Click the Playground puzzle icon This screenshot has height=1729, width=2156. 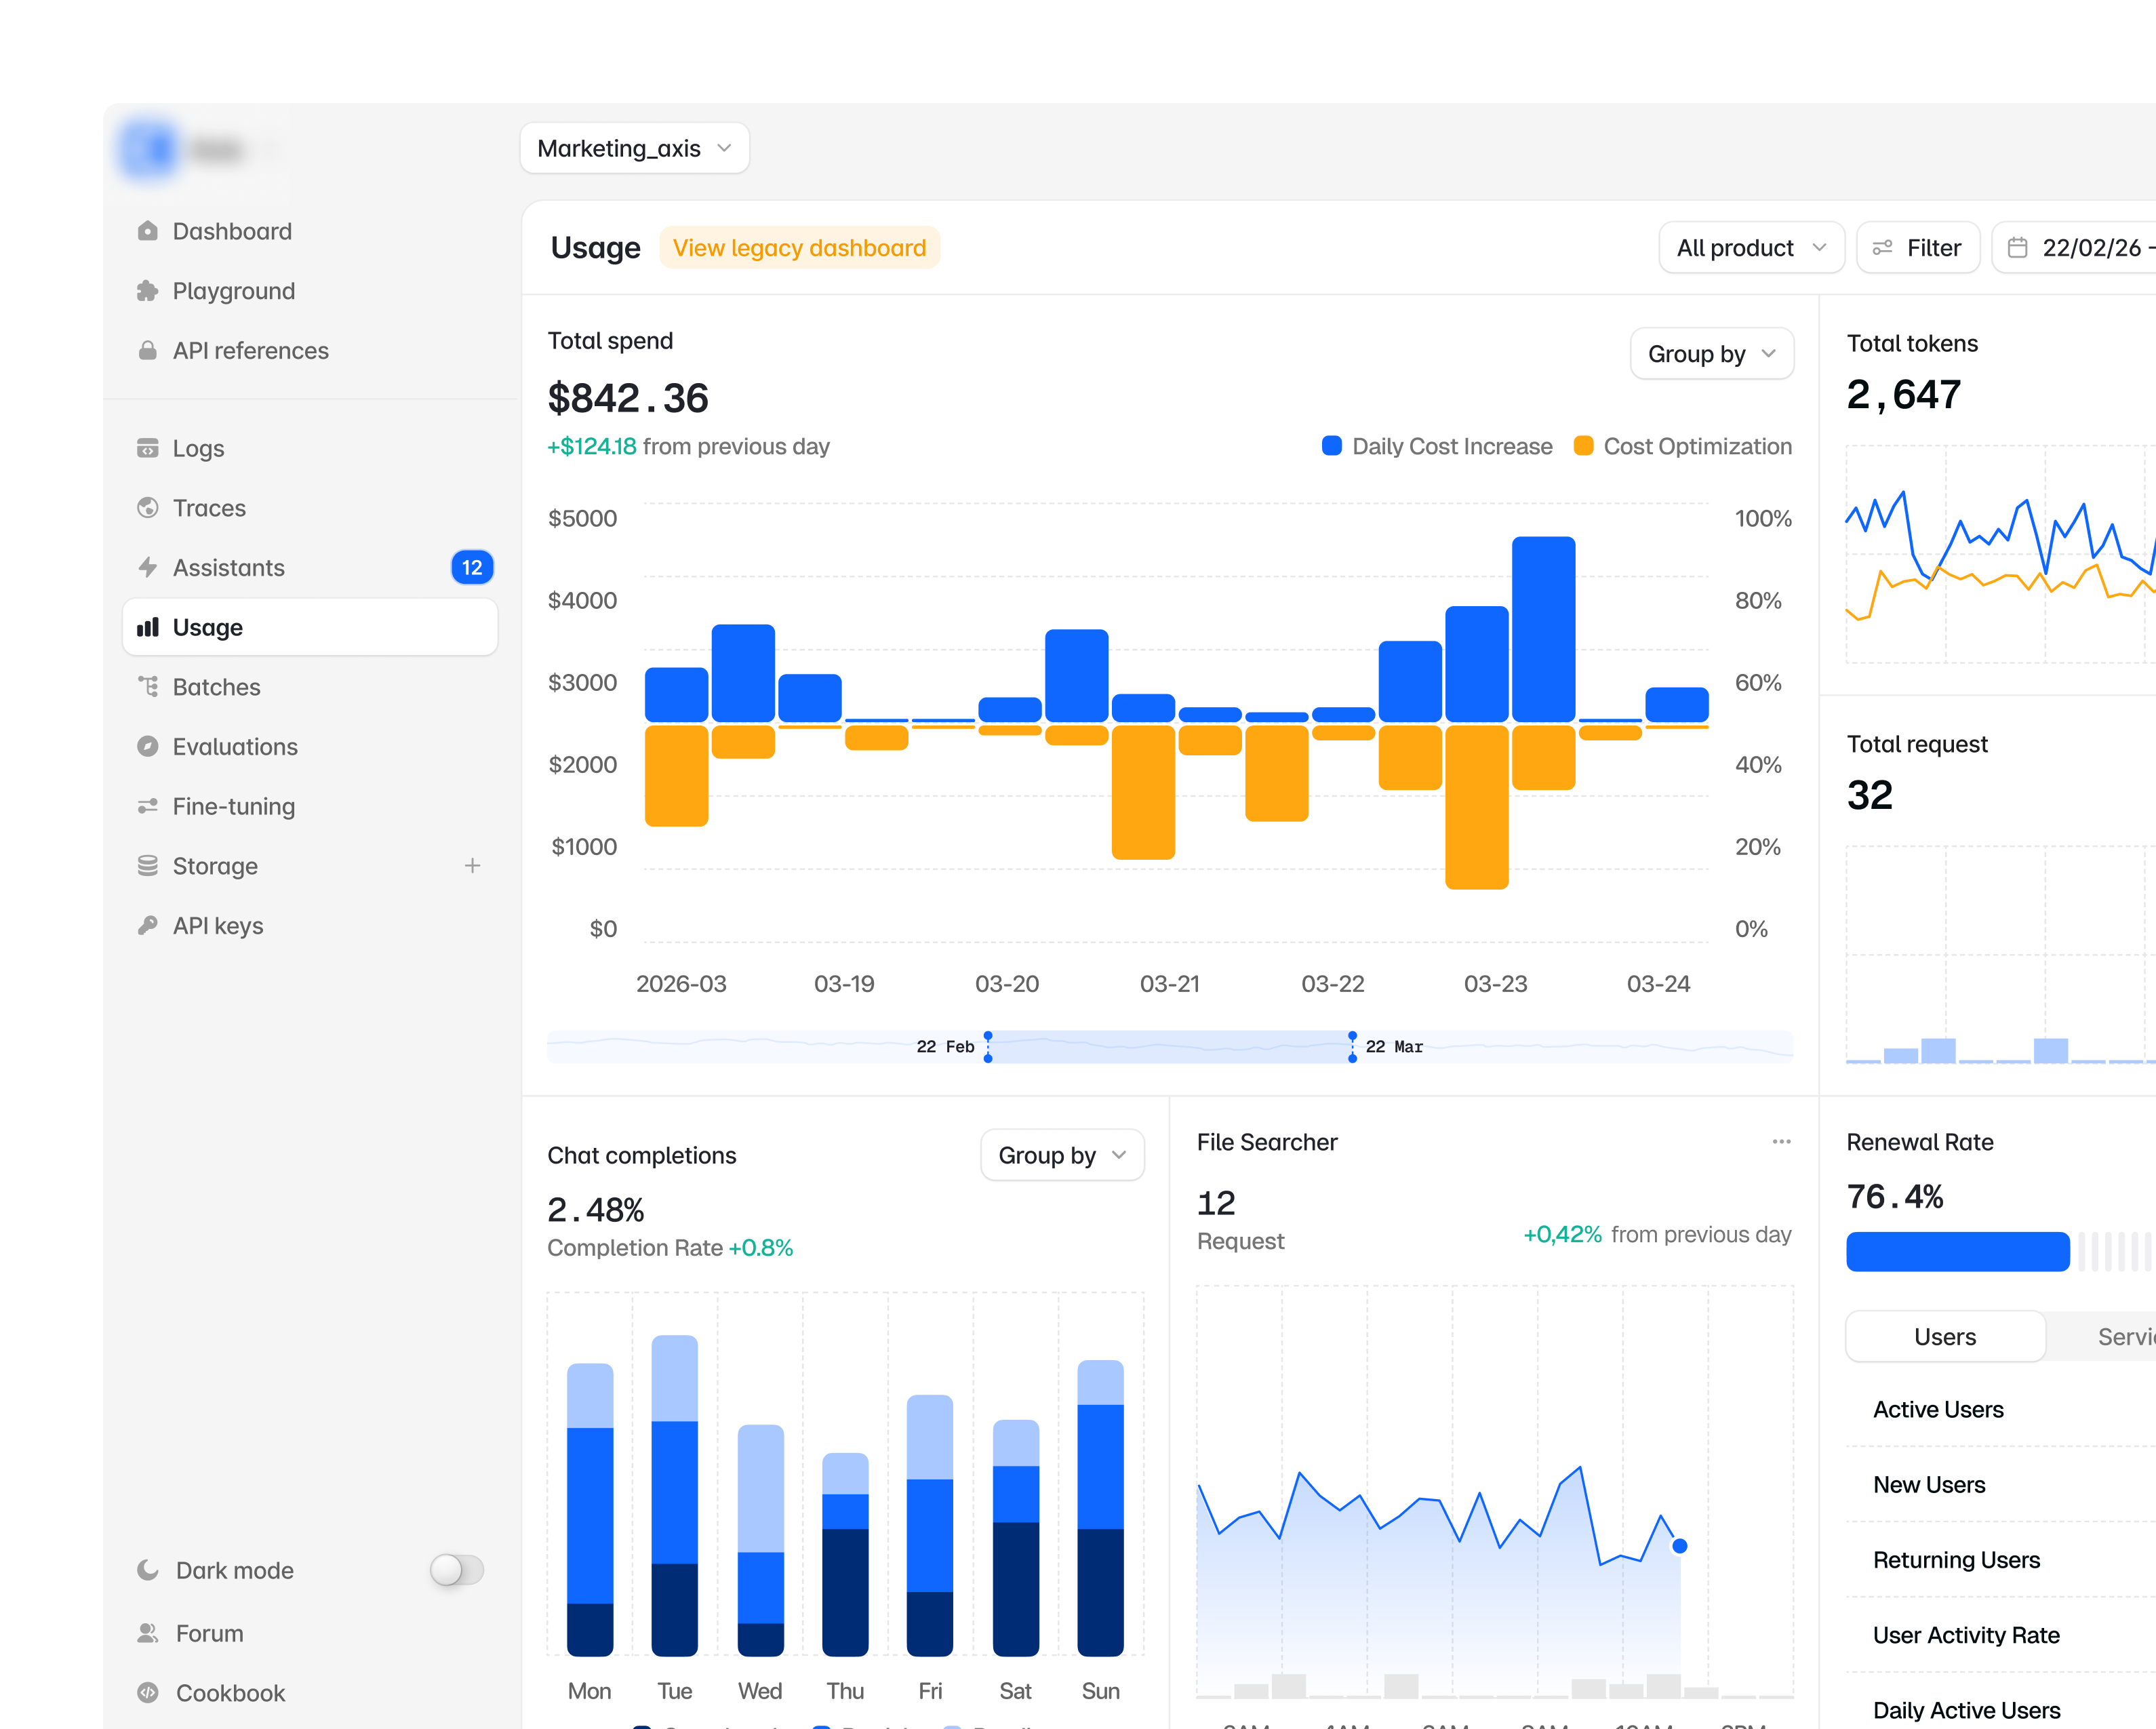click(x=148, y=291)
